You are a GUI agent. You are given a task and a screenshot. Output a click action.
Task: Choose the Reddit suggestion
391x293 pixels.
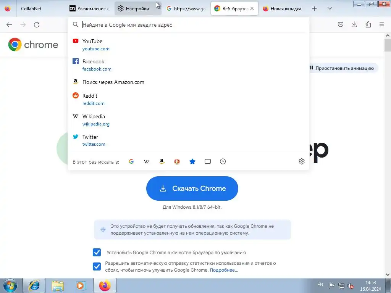(189, 100)
